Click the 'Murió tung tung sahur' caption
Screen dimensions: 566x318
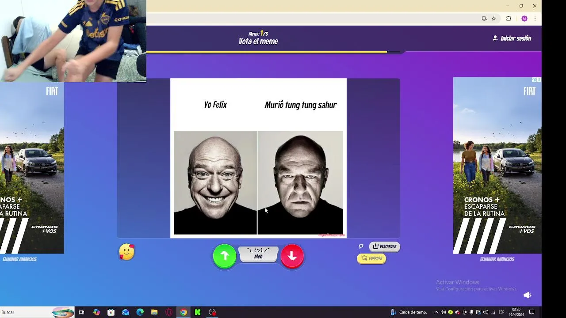(301, 105)
